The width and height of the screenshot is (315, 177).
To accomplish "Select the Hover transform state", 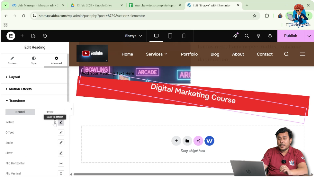I will tap(50, 112).
